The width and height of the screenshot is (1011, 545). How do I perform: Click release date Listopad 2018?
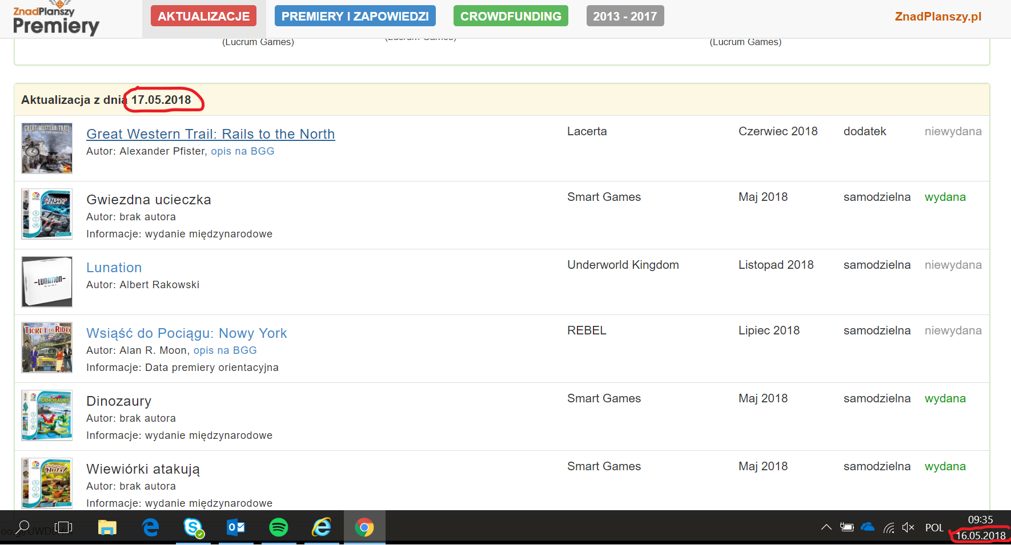(x=776, y=265)
